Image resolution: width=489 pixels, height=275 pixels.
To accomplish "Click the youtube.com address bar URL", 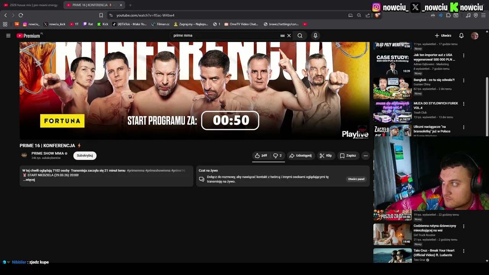I will coord(145,15).
